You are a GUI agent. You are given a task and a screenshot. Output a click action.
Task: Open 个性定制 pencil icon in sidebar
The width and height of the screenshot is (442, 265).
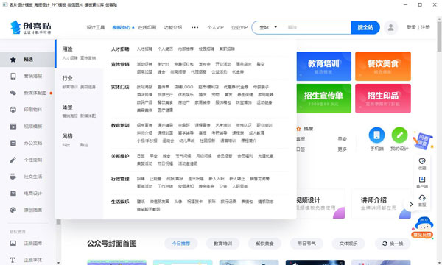pos(13,160)
